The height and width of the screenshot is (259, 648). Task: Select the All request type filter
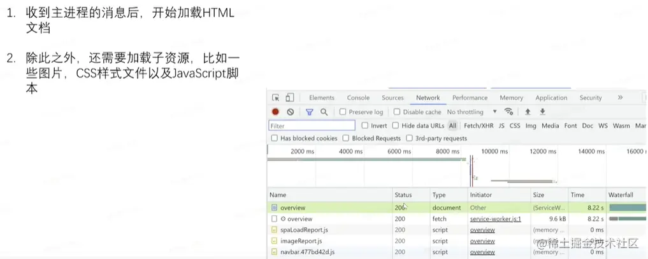(x=452, y=126)
